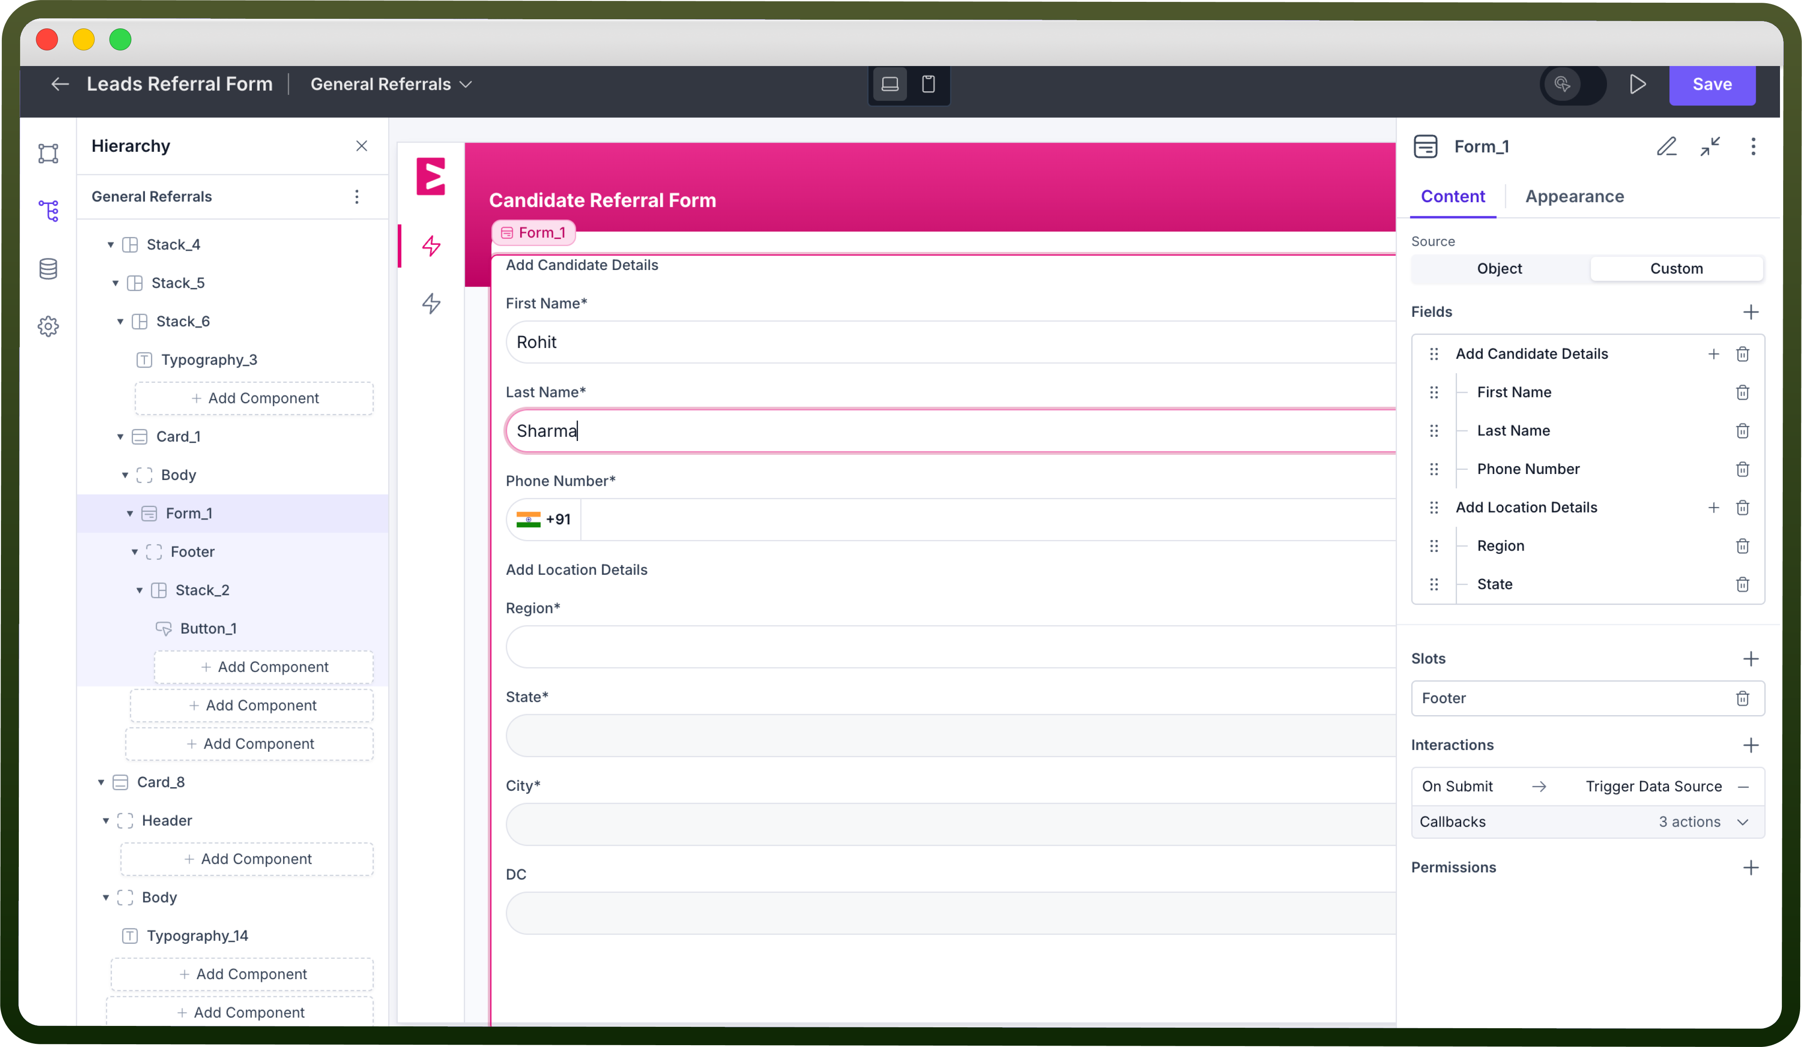Open settings gear in left sidebar

click(x=48, y=326)
